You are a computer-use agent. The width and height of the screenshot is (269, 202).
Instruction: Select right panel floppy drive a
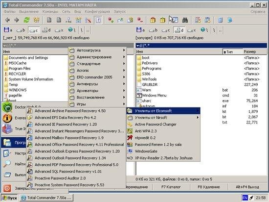[140, 30]
